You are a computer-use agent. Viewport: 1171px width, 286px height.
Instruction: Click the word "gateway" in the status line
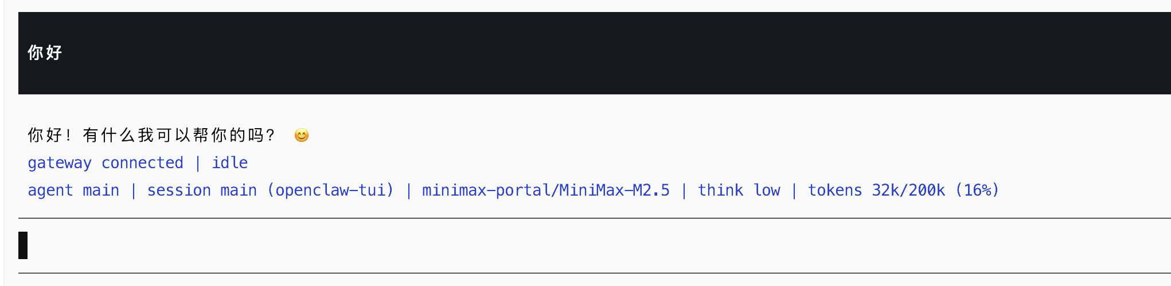(x=60, y=163)
